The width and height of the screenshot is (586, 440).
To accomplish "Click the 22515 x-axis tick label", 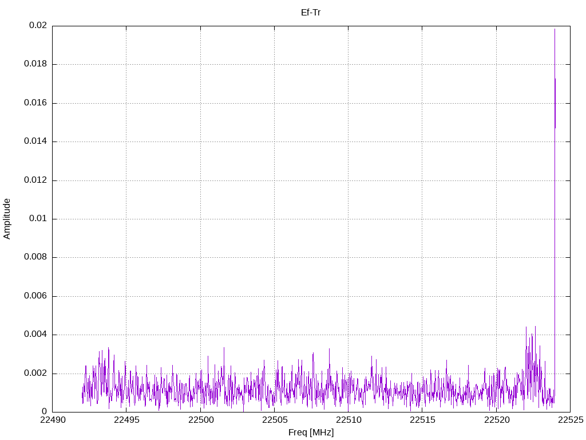I will (x=423, y=420).
